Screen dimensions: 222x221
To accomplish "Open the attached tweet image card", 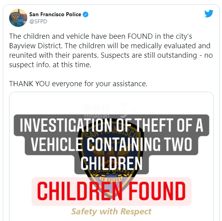I will (111, 157).
